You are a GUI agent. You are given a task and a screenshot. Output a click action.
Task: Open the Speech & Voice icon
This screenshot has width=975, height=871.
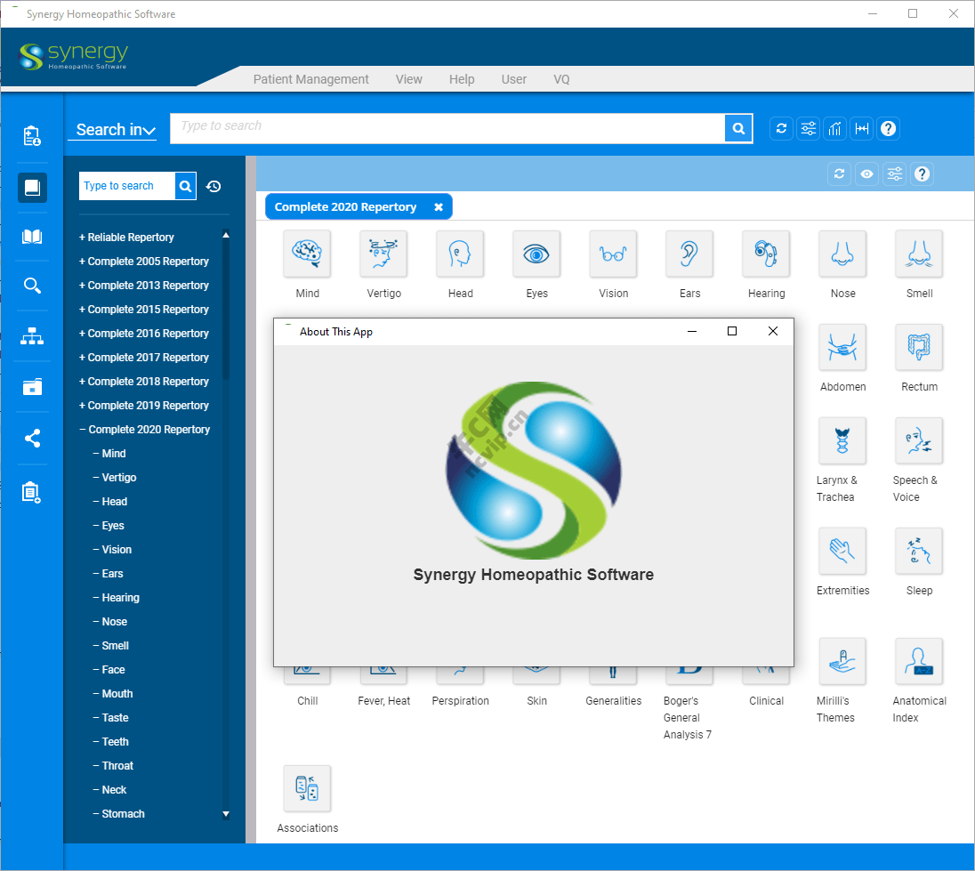(x=919, y=440)
